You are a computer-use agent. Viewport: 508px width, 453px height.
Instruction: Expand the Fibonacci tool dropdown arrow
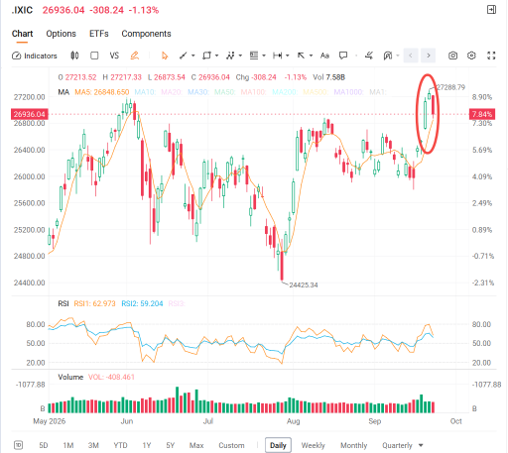click(x=264, y=56)
